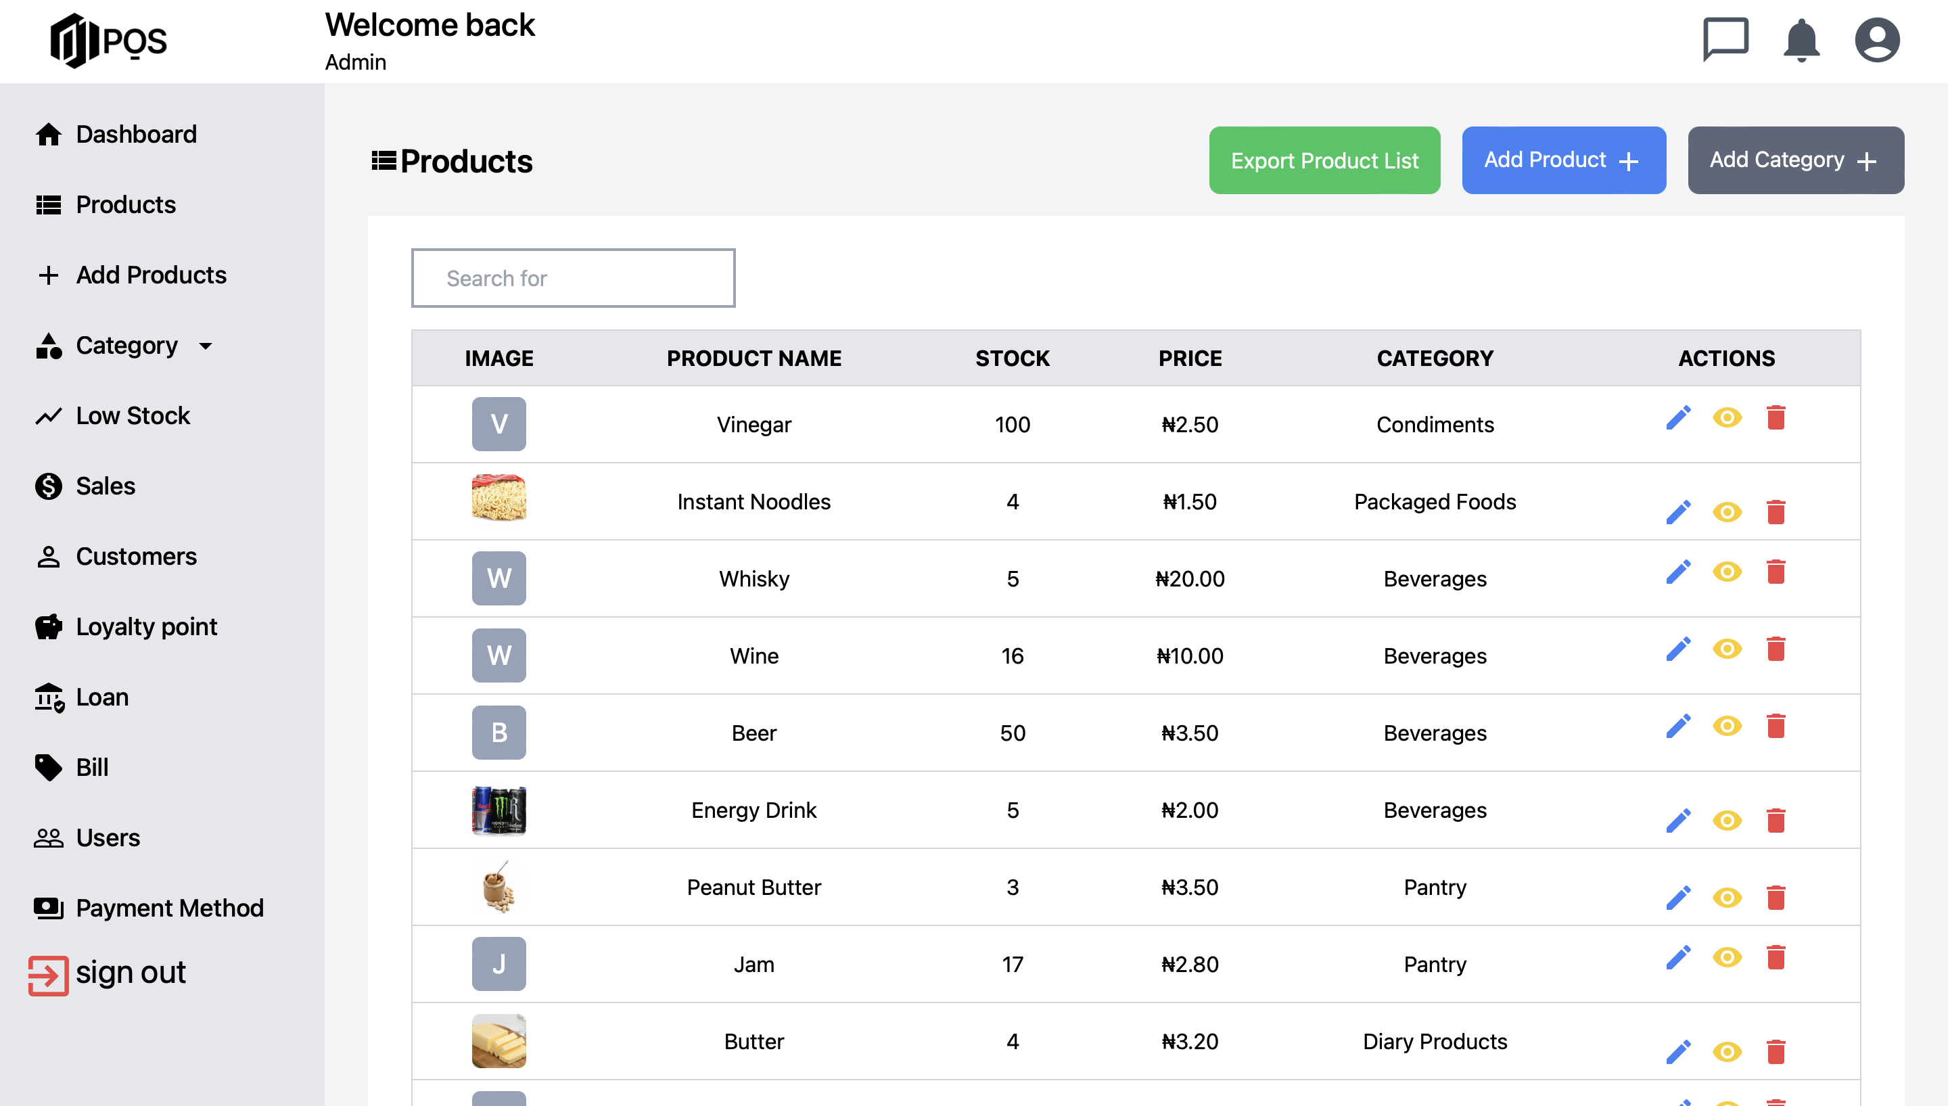
Task: Click the Add Product button
Action: 1564,160
